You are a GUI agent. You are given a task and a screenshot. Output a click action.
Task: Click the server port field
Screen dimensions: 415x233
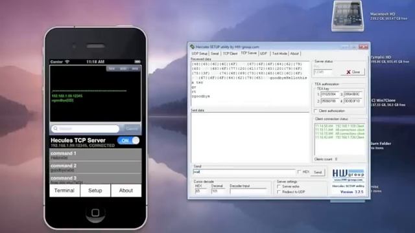click(x=323, y=72)
